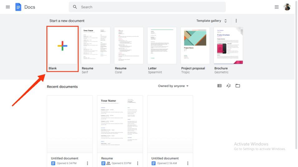
Task: Open the Resume recent document thumbnail
Action: click(x=120, y=124)
